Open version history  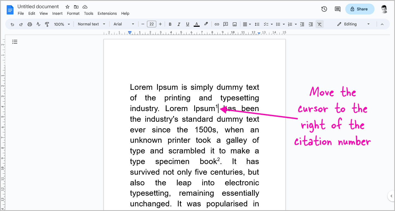(x=324, y=9)
